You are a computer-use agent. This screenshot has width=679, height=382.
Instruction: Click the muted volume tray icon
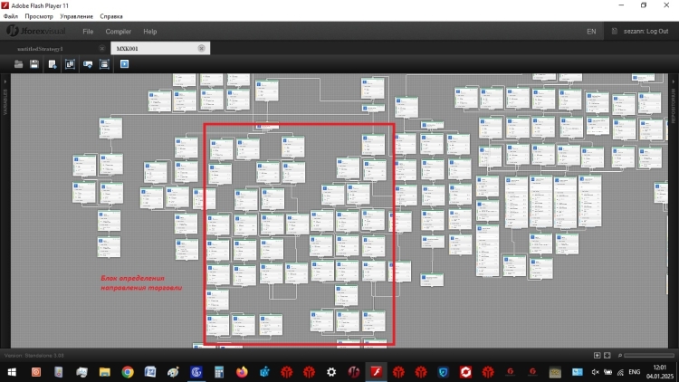(x=596, y=372)
